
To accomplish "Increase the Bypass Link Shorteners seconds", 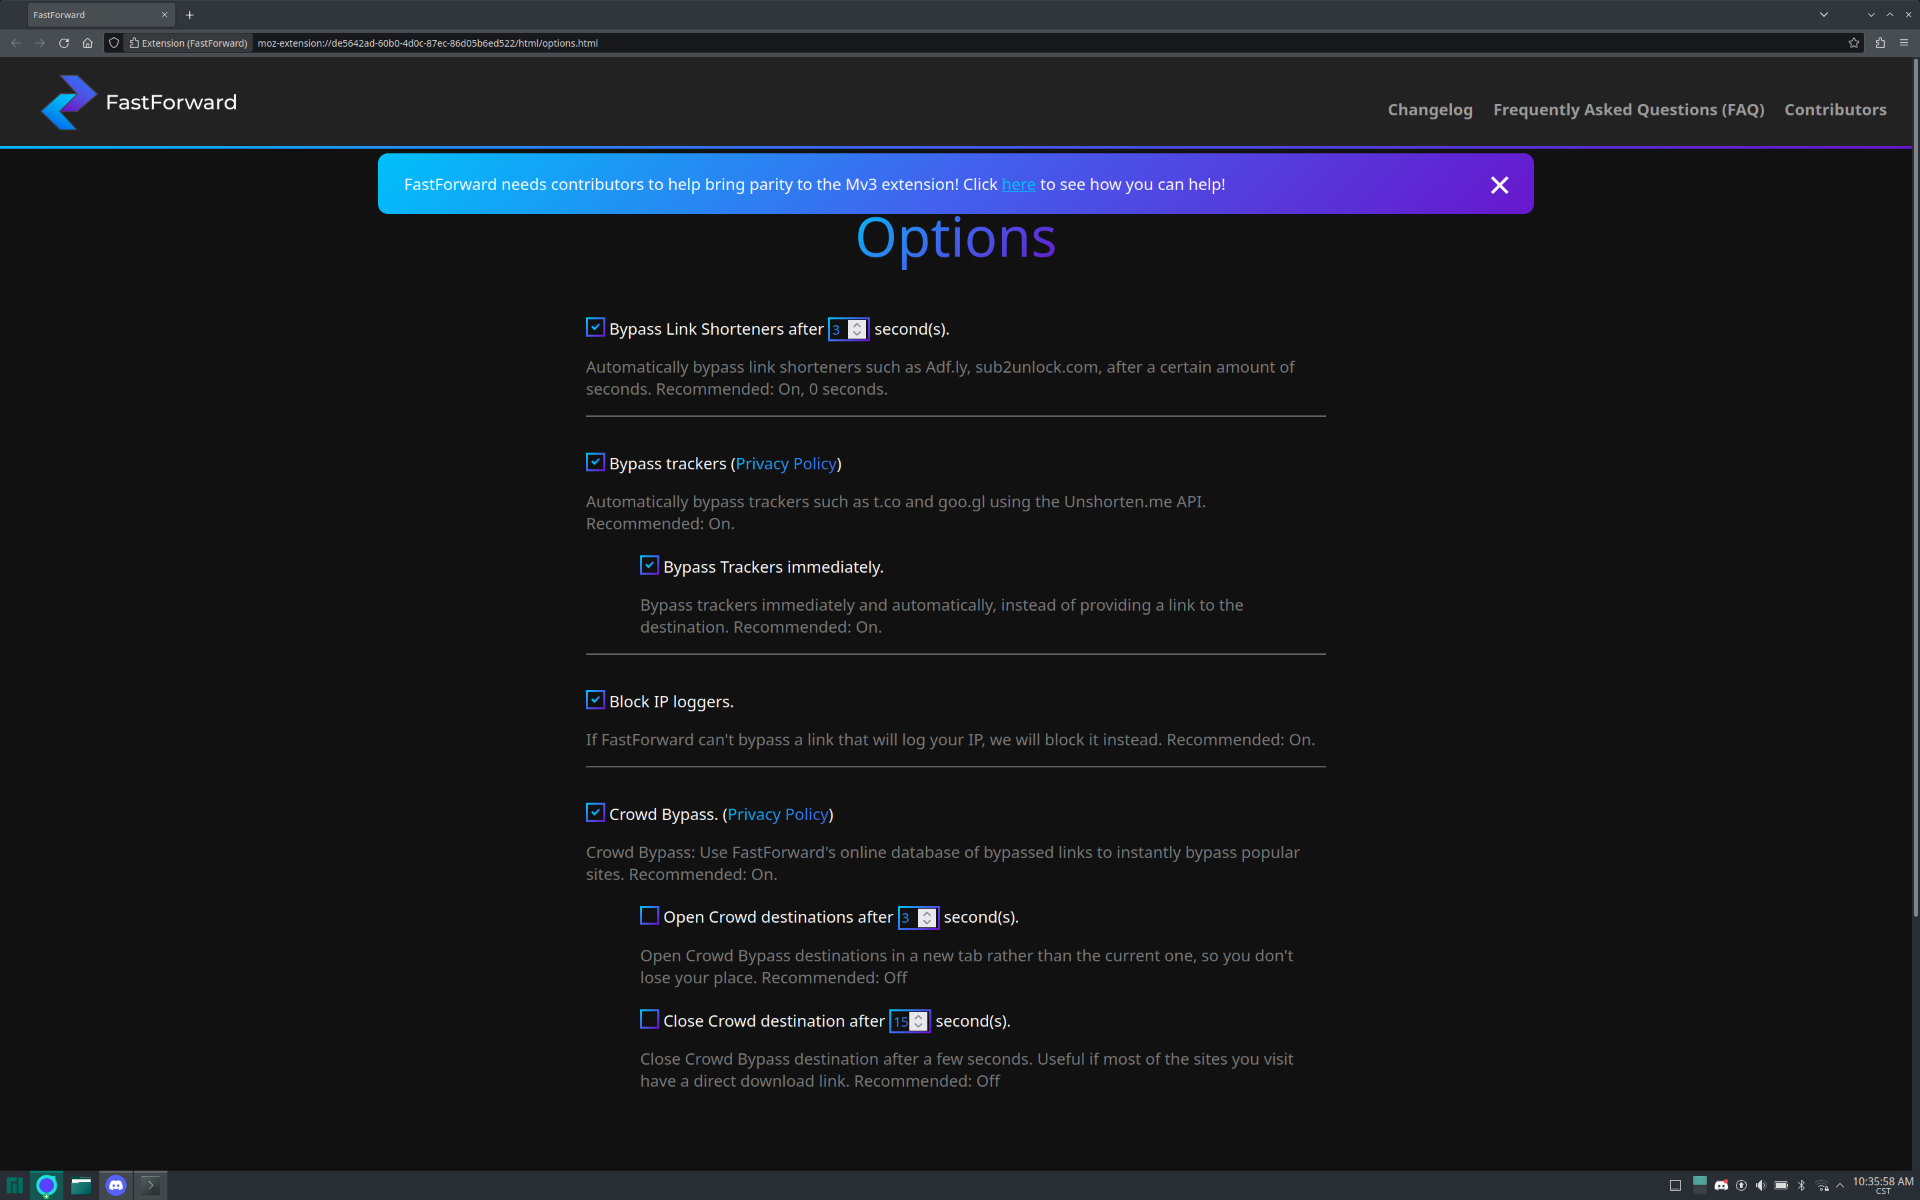I will point(857,325).
